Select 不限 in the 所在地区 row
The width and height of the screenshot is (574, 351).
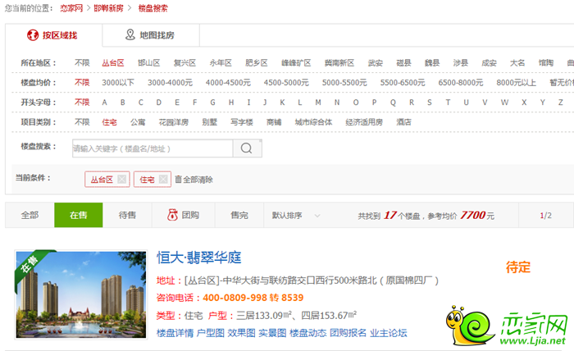pos(82,63)
